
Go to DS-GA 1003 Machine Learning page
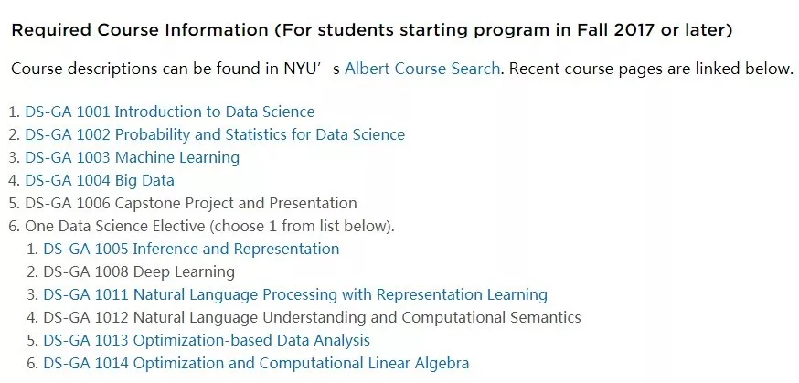click(132, 157)
